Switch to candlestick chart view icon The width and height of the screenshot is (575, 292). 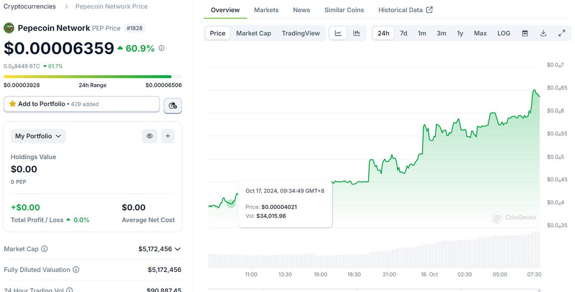(356, 33)
